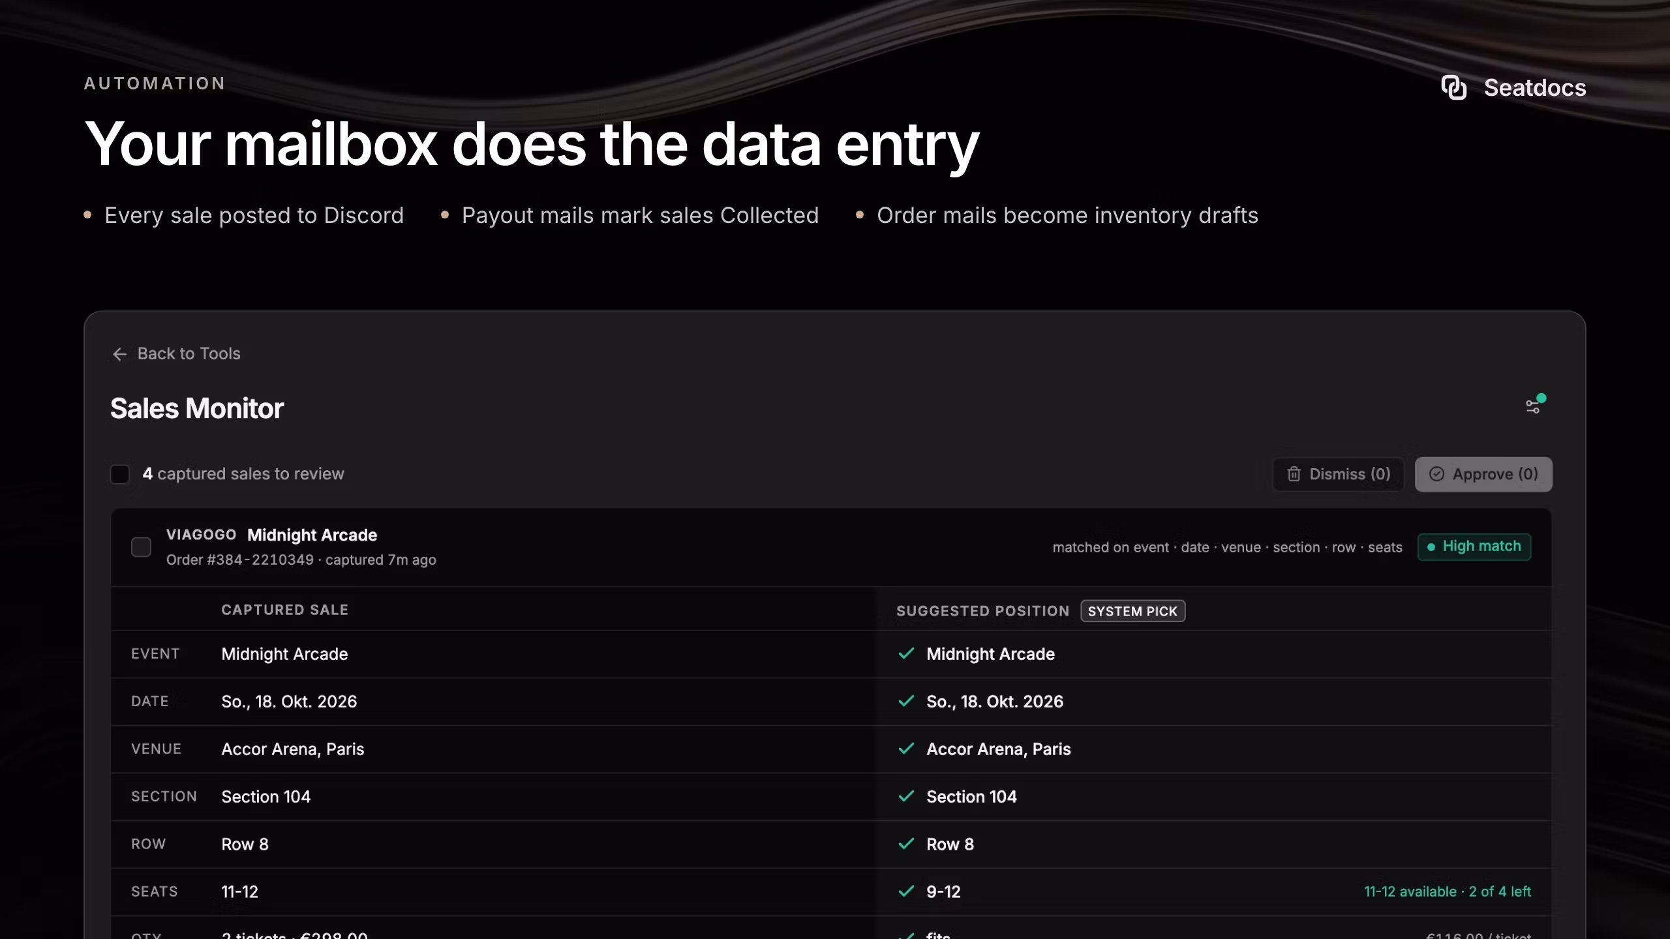Click the '4 captured sales to review' label

point(243,474)
